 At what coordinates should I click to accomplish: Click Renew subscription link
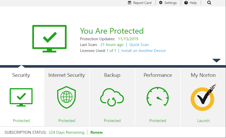tap(96, 132)
